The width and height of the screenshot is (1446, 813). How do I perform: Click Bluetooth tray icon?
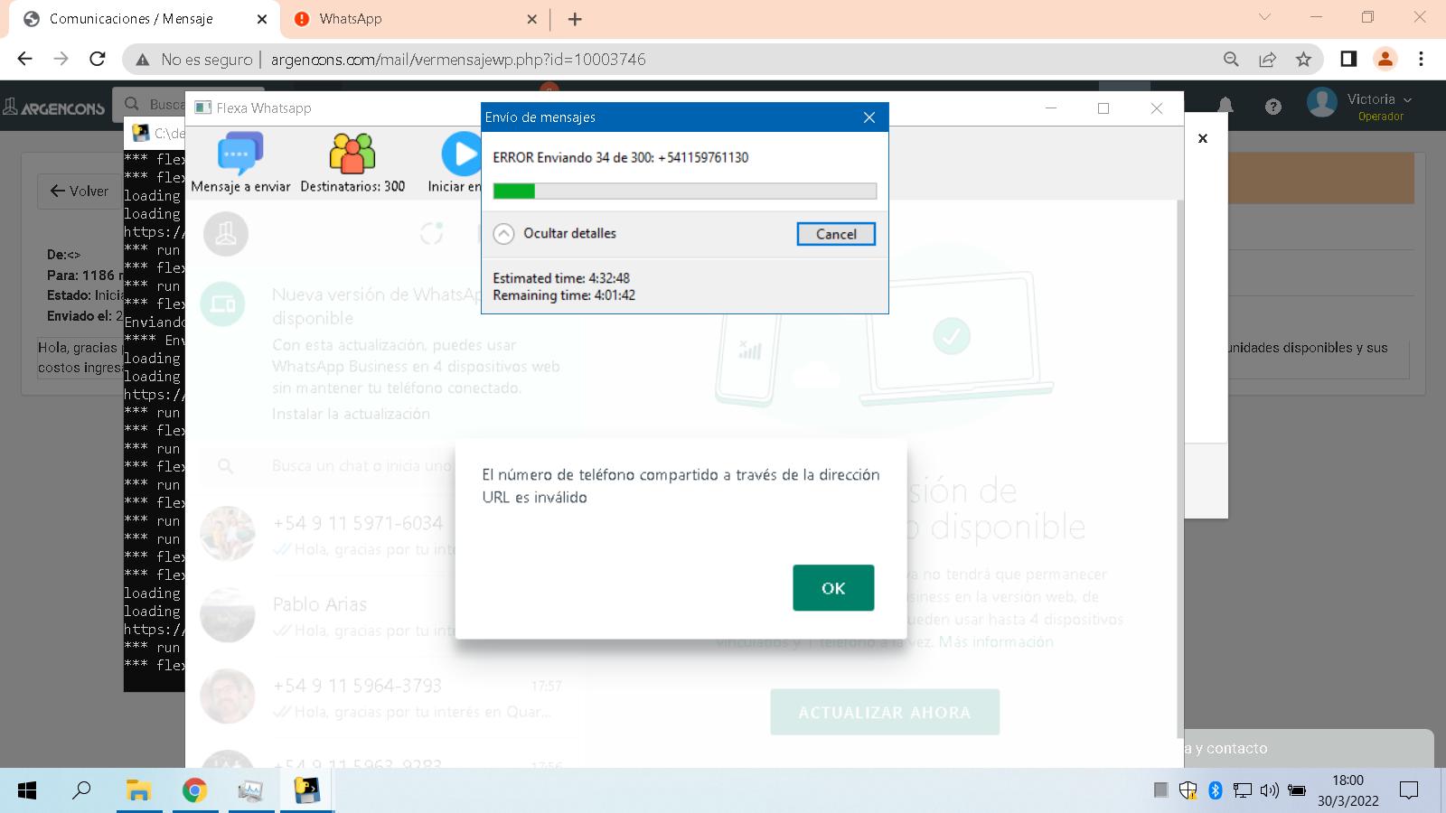1215,791
